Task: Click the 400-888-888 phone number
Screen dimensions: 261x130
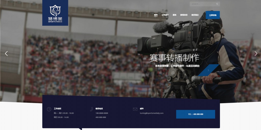Action: coord(101,117)
